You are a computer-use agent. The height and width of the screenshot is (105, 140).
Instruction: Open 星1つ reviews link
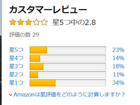(16, 83)
